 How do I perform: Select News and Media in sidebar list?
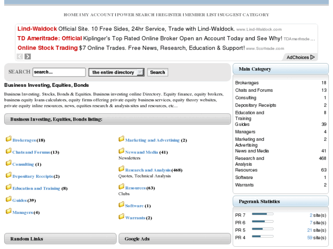point(252,151)
